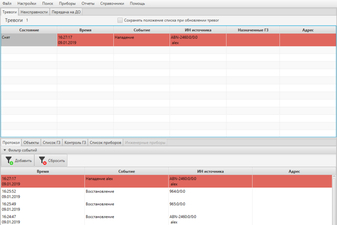Collapse the Фильтр событий section
Screen dimensions: 337x225
(5, 150)
